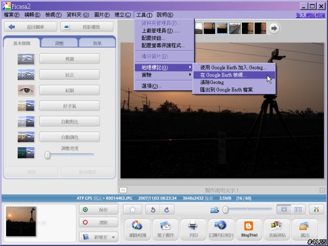Click the 電子郵件 email icon
This screenshot has width=328, height=246.
point(165,229)
